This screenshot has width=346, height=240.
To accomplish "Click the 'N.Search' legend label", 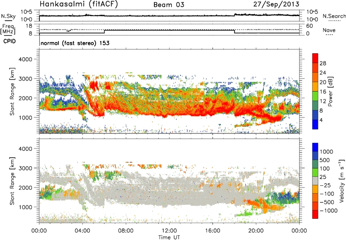I will click(334, 16).
